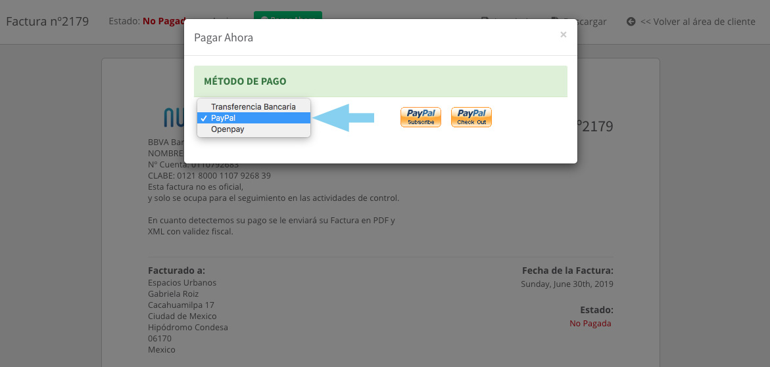Click the MÉTODO DE PAGO heading
The height and width of the screenshot is (367, 770).
(x=245, y=81)
